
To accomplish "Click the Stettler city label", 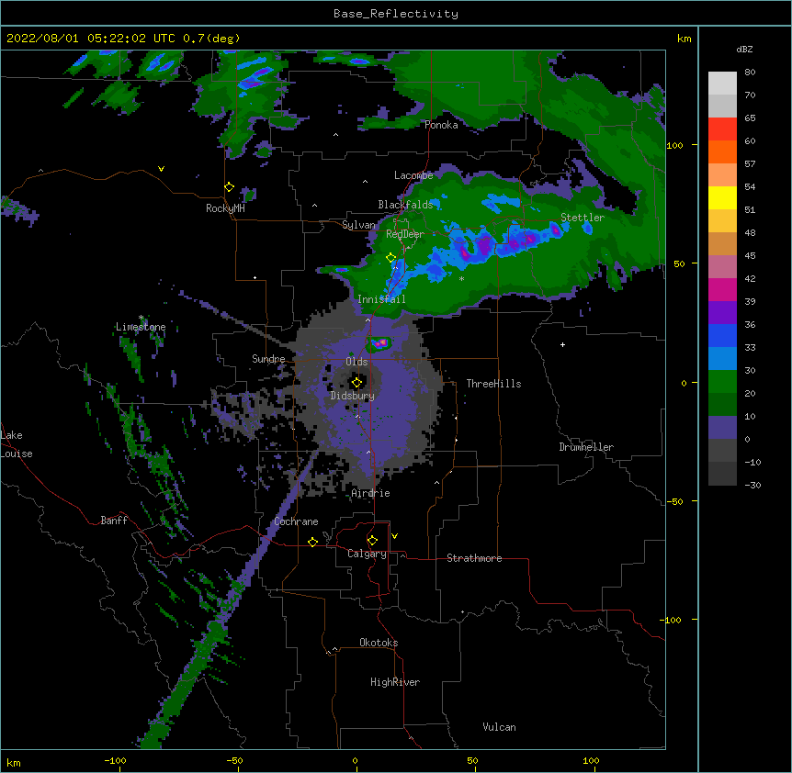I will click(x=583, y=218).
